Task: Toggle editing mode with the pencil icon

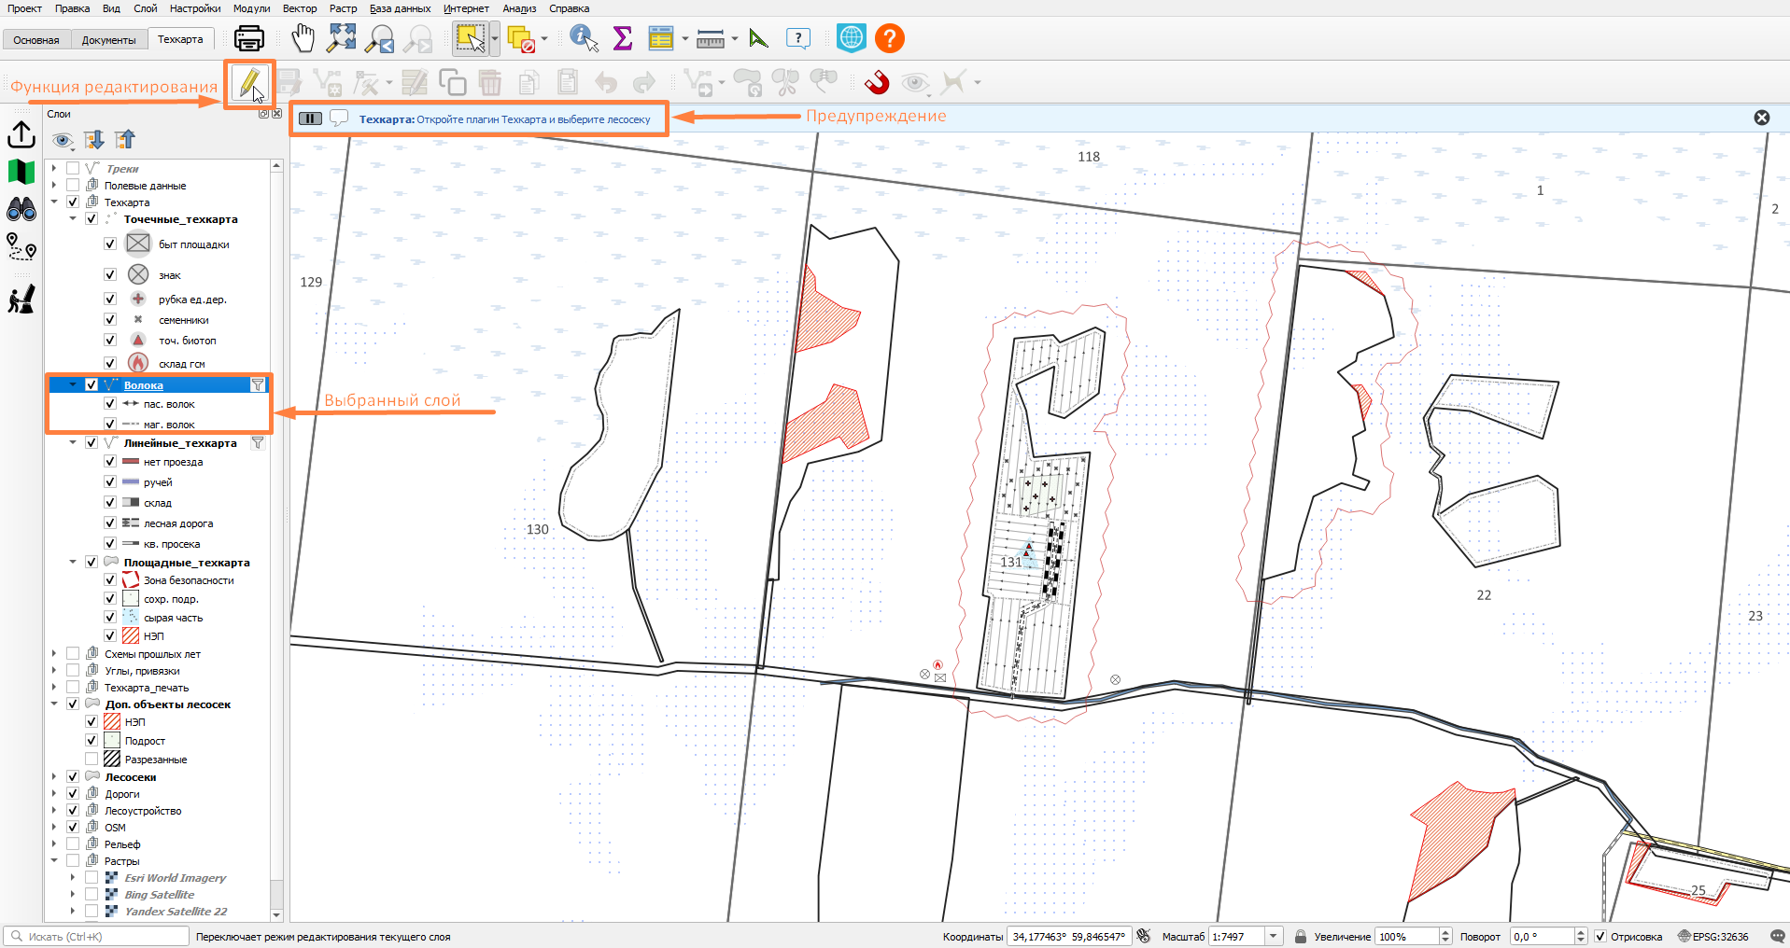Action: [x=248, y=83]
